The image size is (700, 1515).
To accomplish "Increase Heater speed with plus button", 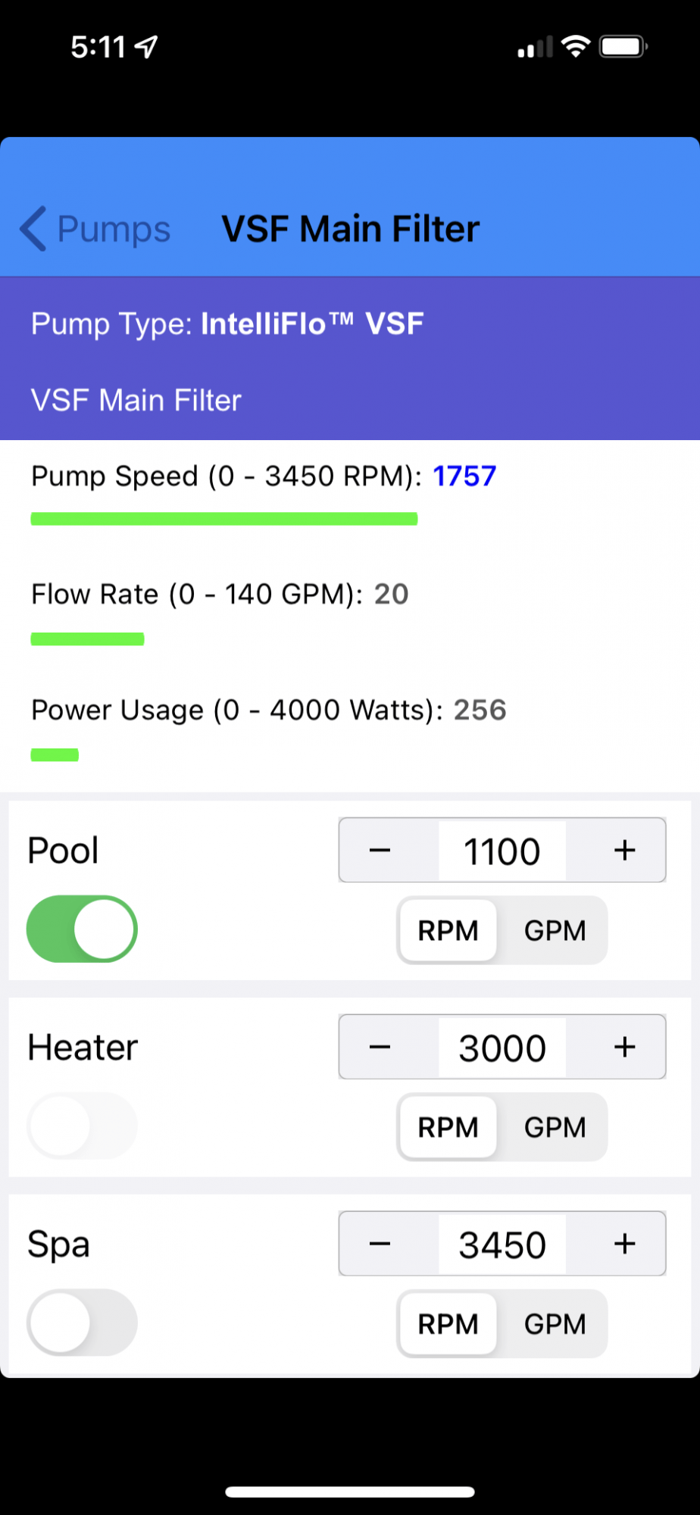I will tap(624, 1047).
